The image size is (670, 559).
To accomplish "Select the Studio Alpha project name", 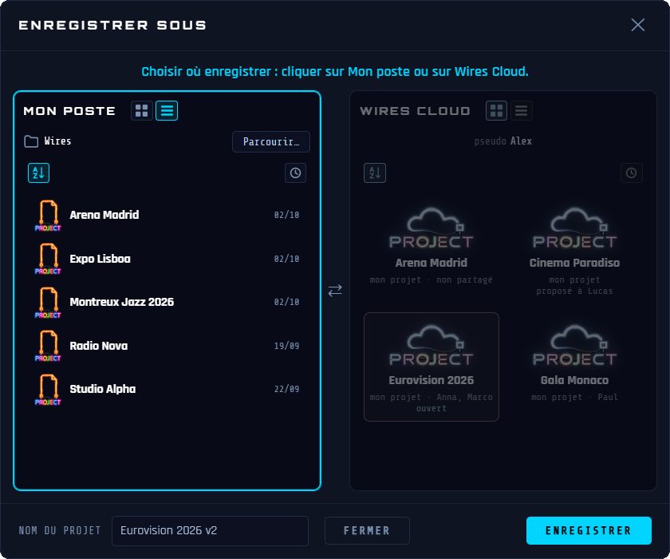I will tap(103, 389).
